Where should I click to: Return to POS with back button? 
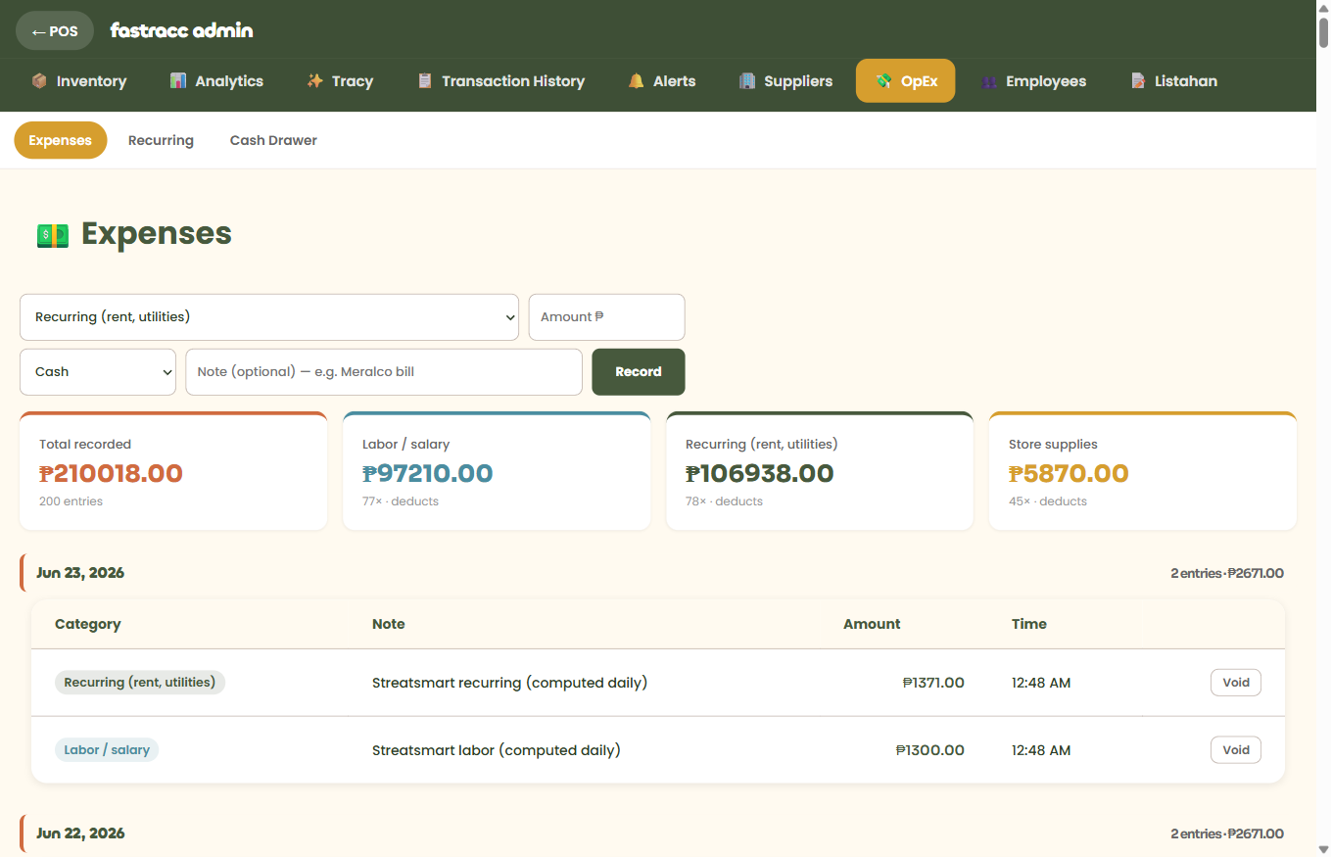pos(55,30)
